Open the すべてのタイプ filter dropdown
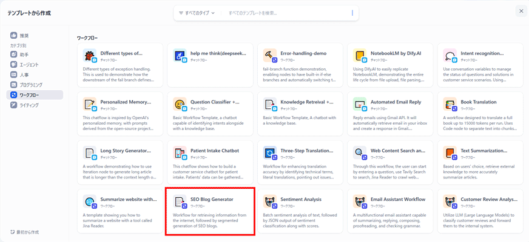 coord(197,13)
